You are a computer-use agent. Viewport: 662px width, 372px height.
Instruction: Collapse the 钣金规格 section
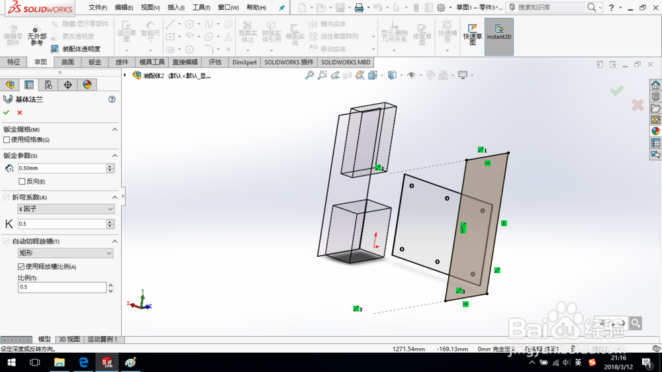[115, 130]
